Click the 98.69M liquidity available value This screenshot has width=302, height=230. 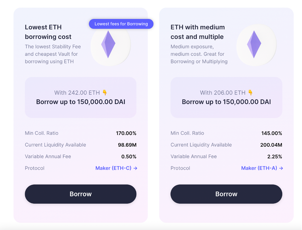(x=127, y=145)
